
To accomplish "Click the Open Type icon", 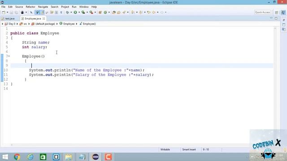I will (x=114, y=13).
